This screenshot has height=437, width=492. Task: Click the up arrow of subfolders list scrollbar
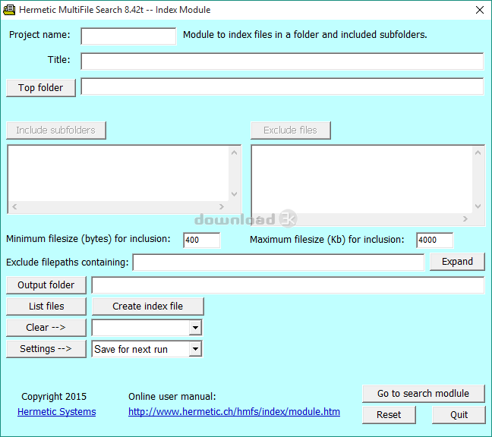point(234,152)
